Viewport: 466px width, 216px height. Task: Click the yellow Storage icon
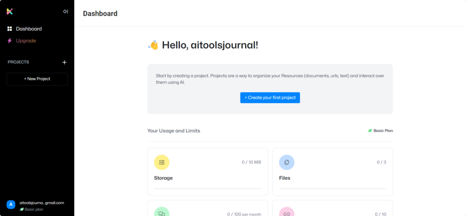point(162,162)
